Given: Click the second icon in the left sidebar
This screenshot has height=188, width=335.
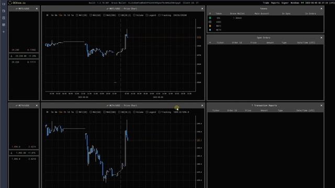Looking at the screenshot, I should point(4,11).
